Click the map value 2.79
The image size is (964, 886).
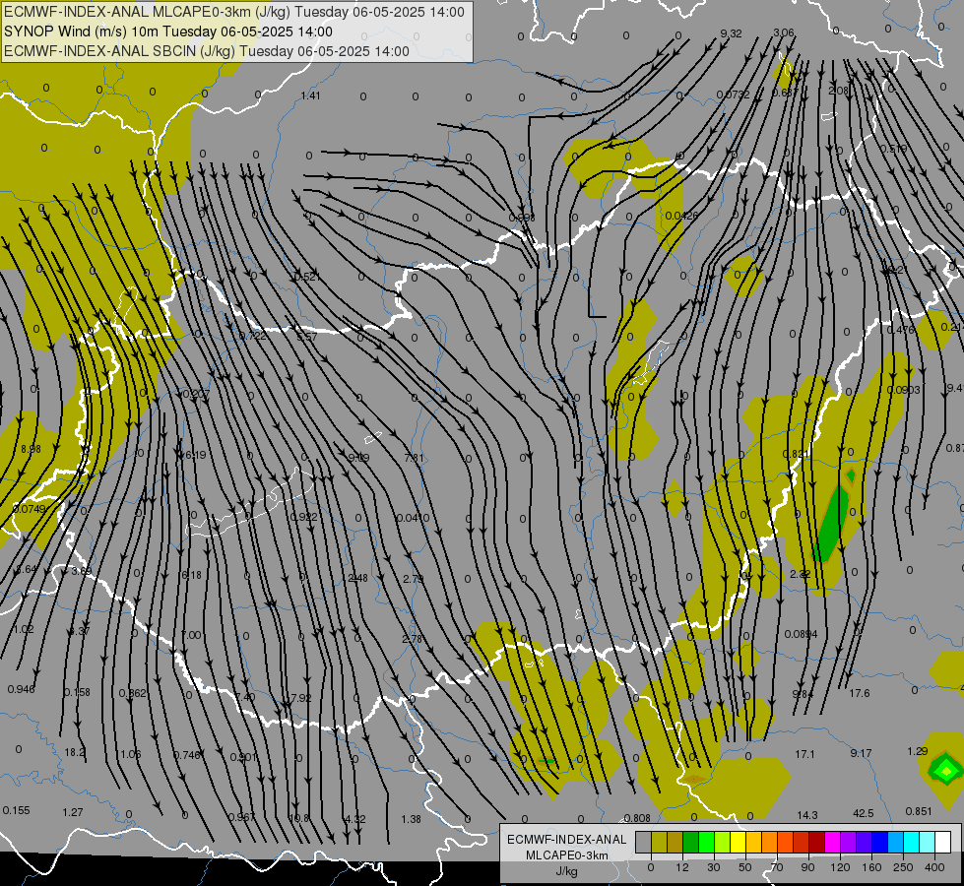tap(414, 579)
